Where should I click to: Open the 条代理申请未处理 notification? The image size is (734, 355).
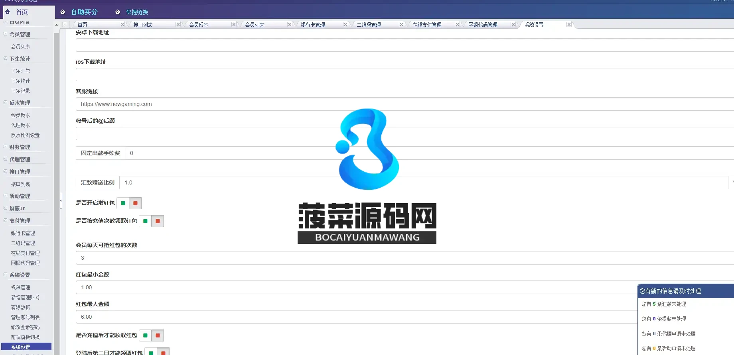[x=669, y=333]
